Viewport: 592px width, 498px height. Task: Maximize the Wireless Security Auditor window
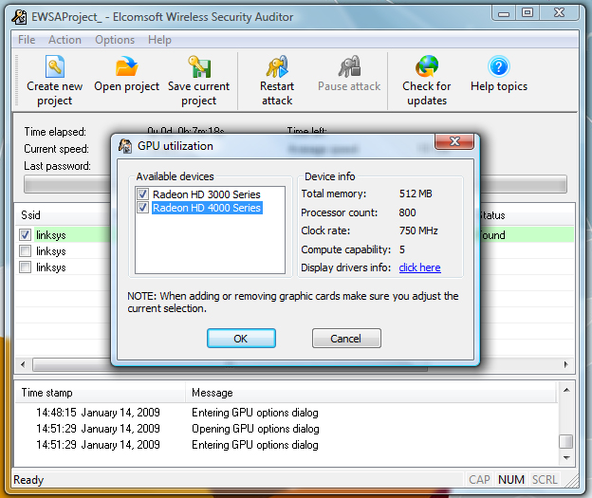point(527,13)
